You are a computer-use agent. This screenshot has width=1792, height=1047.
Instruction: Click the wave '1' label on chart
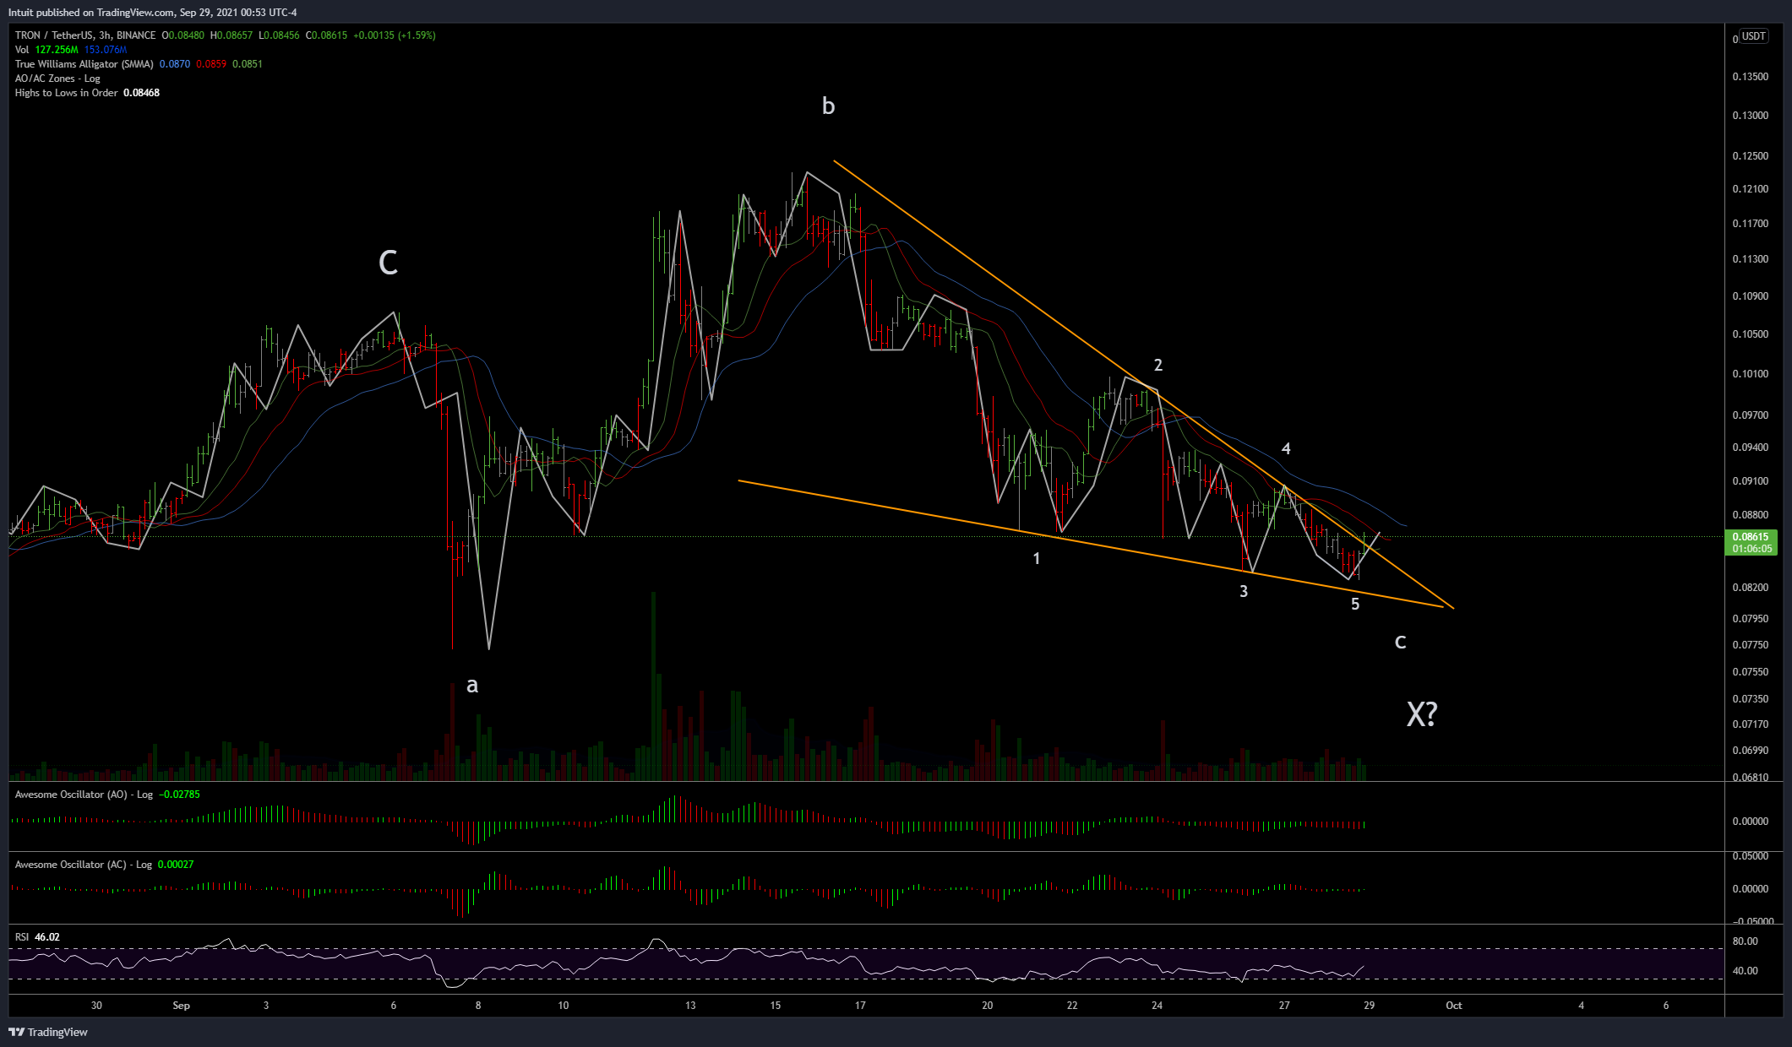1037,558
